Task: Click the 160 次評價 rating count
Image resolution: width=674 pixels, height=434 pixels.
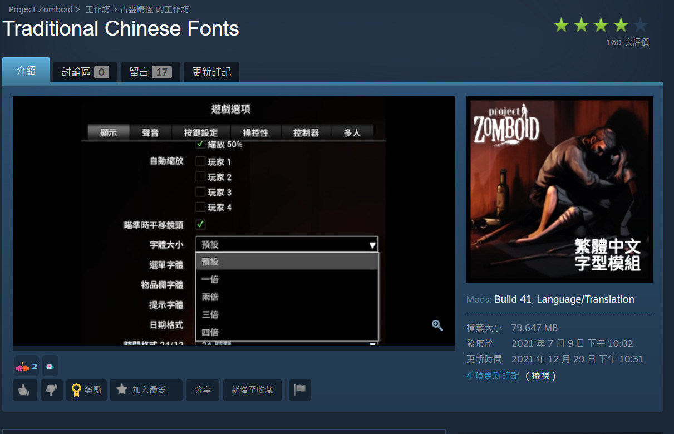Action: (x=627, y=42)
